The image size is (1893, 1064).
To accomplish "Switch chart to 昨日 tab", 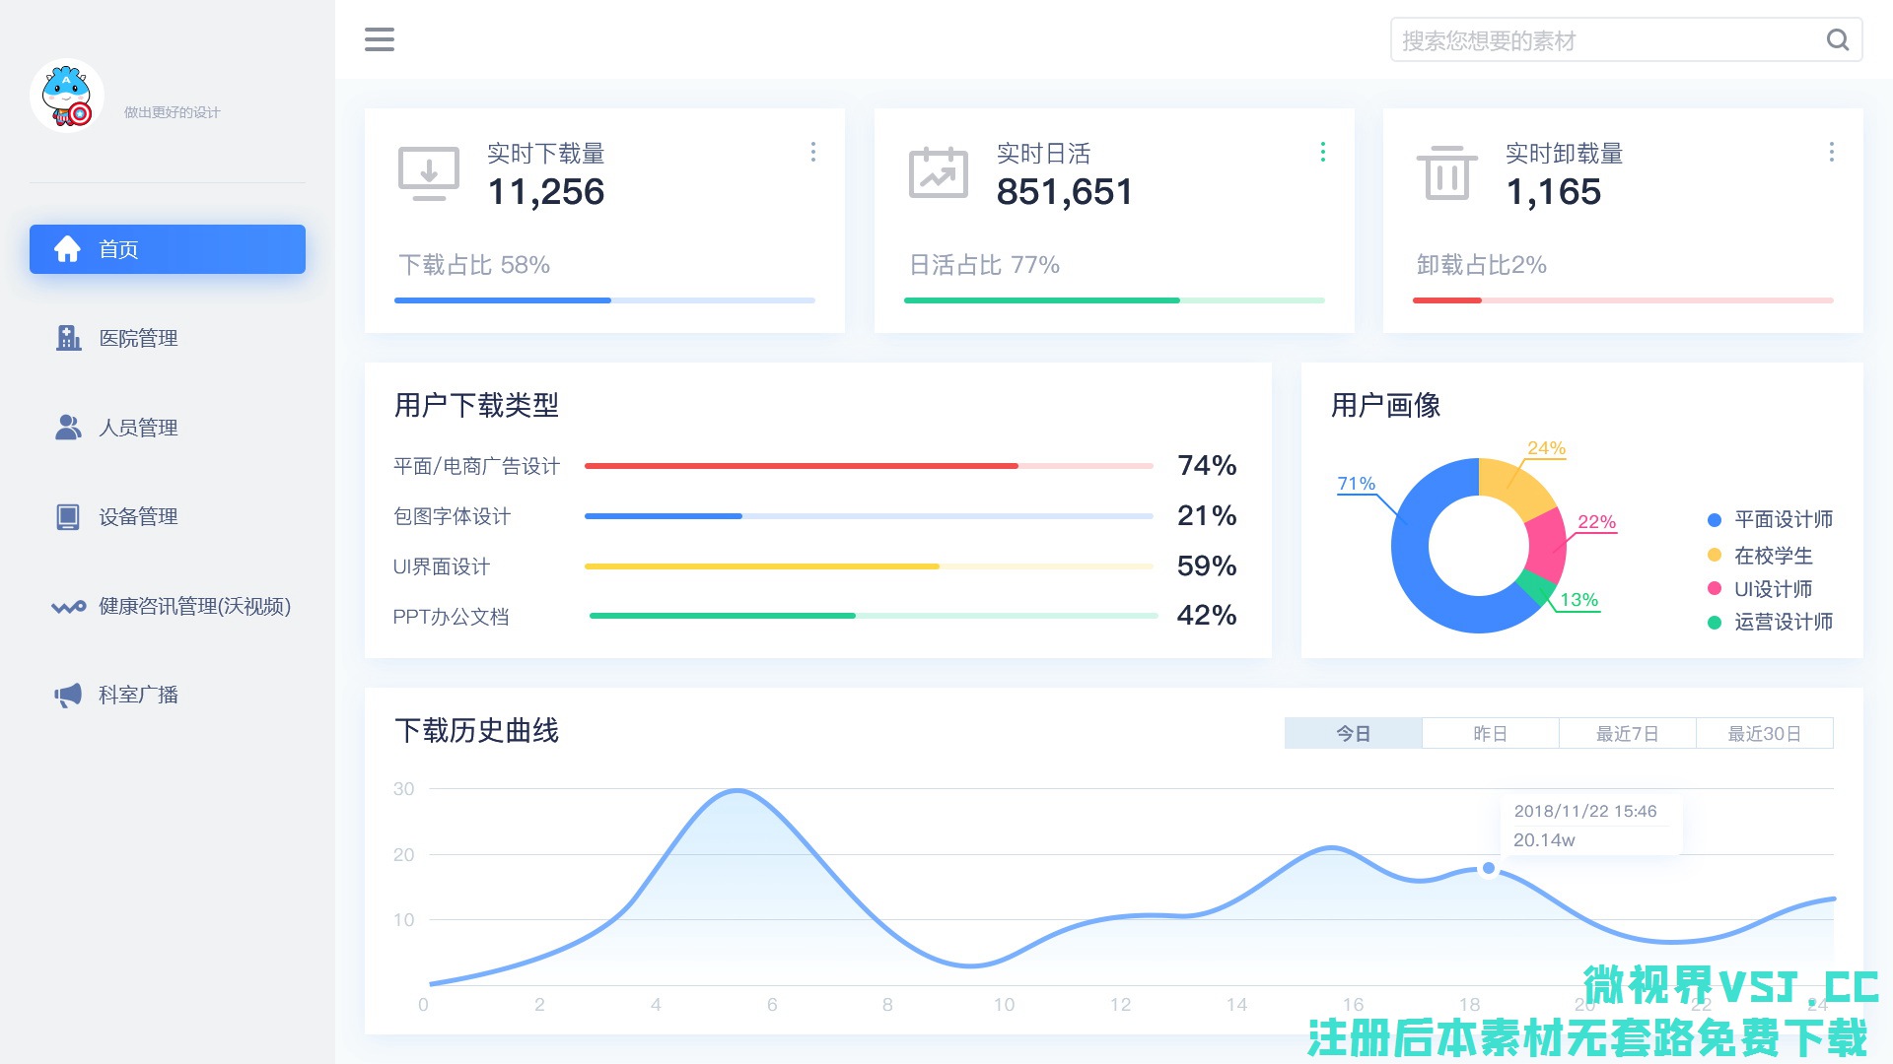I will [1490, 733].
